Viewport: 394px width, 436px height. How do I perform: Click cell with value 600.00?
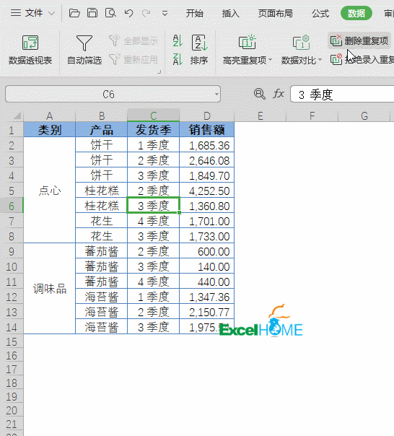pos(207,251)
